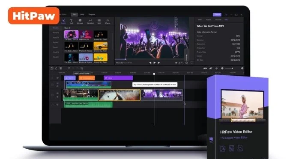Select the vinyl record audio thumbnail
The image size is (287, 159).
coord(71,34)
